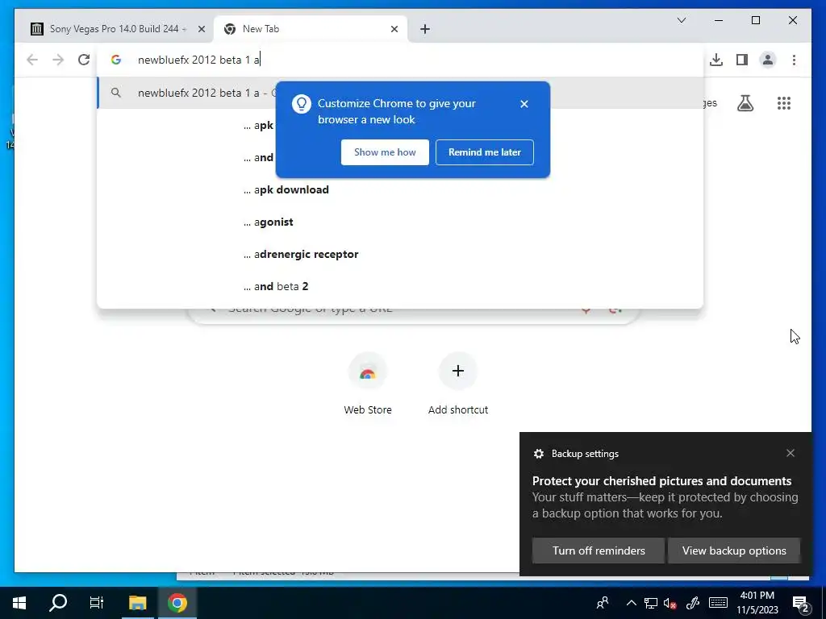Click the Add shortcut tile
Image resolution: width=826 pixels, height=619 pixels.
[458, 384]
